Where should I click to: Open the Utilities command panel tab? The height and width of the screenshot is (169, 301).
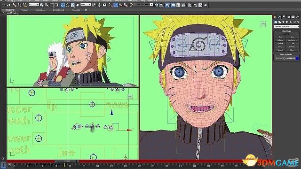point(298,17)
